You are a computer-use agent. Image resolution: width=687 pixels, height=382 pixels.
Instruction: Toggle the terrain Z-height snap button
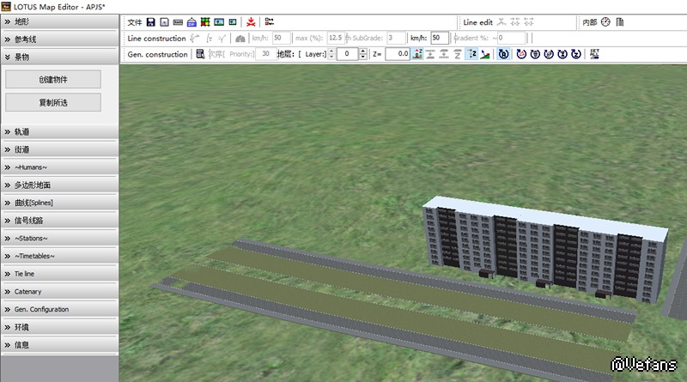coord(417,54)
